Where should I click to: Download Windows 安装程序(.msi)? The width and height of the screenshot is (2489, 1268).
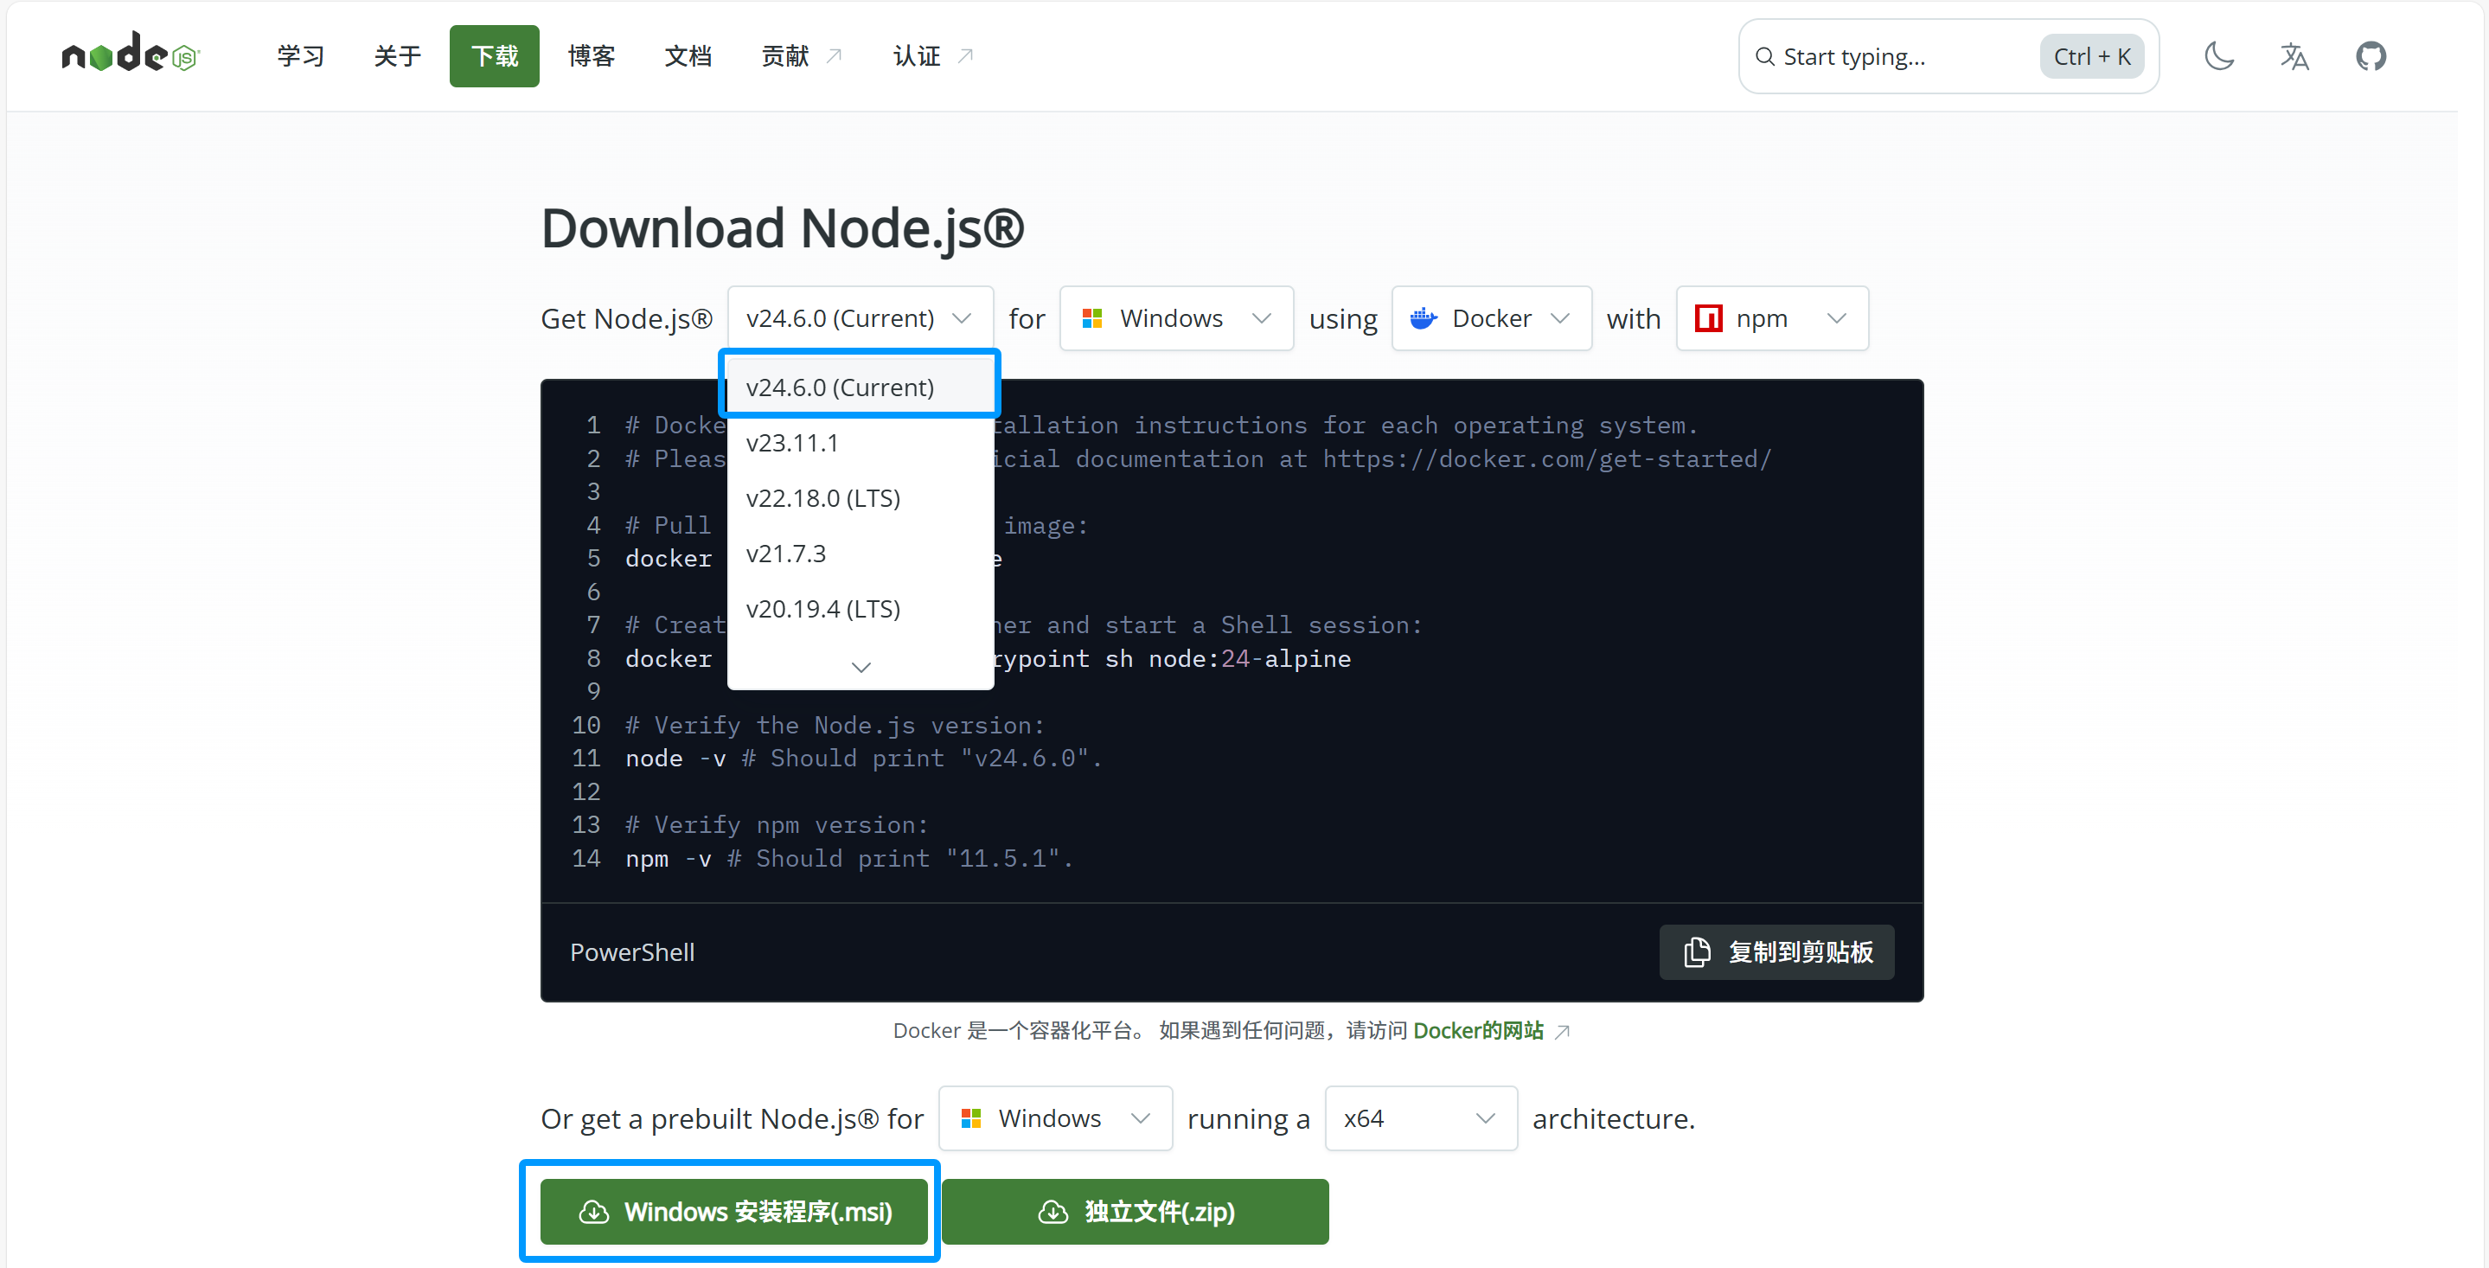point(733,1211)
